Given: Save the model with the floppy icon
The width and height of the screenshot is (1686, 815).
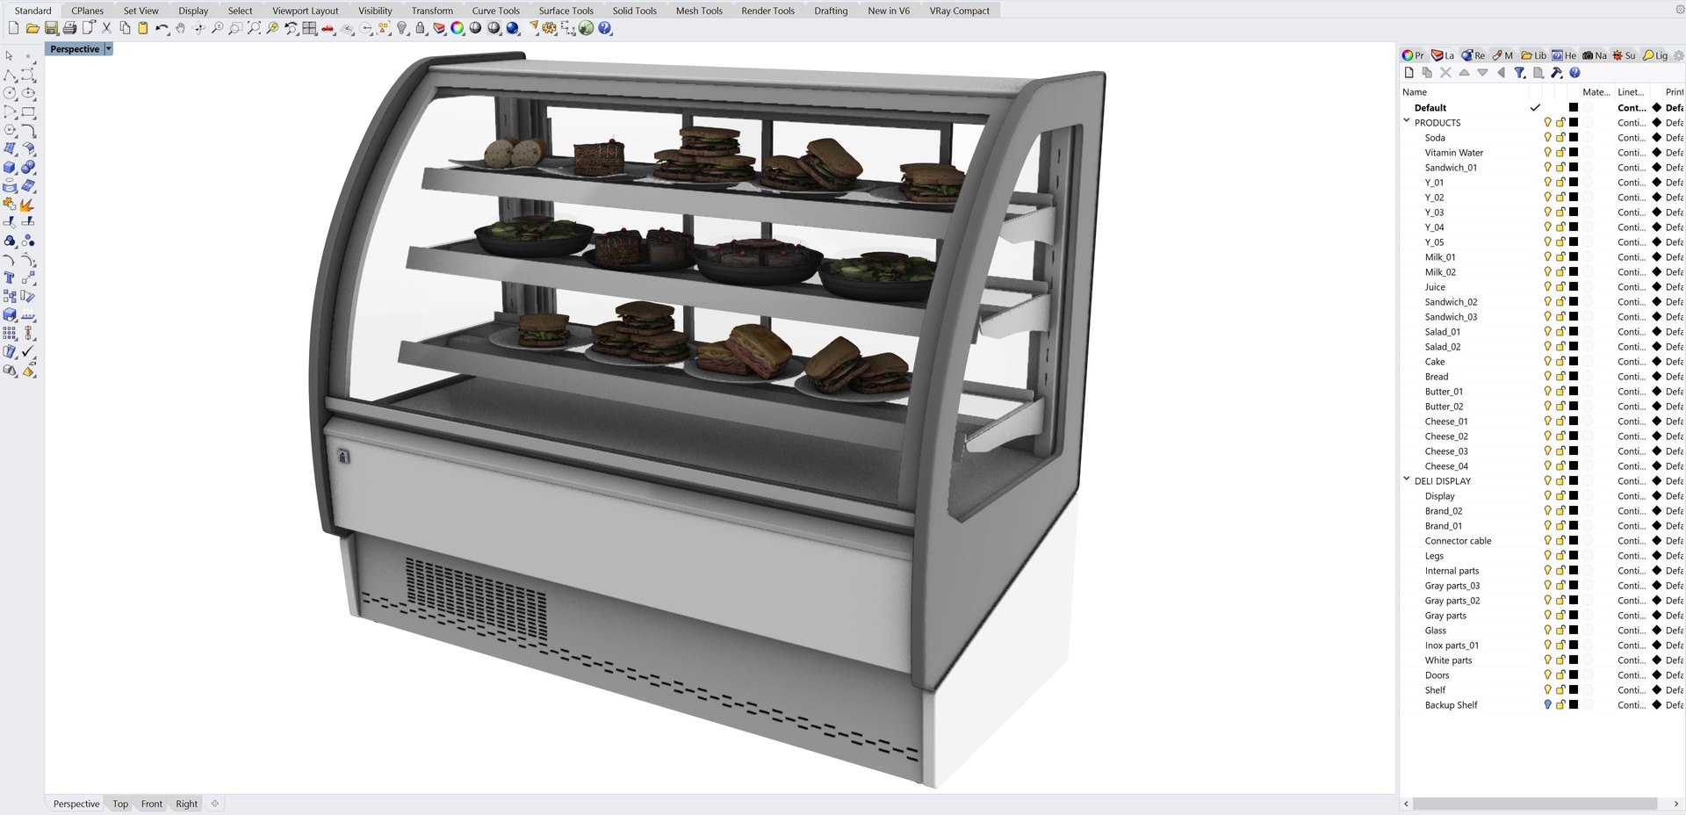Looking at the screenshot, I should point(51,28).
